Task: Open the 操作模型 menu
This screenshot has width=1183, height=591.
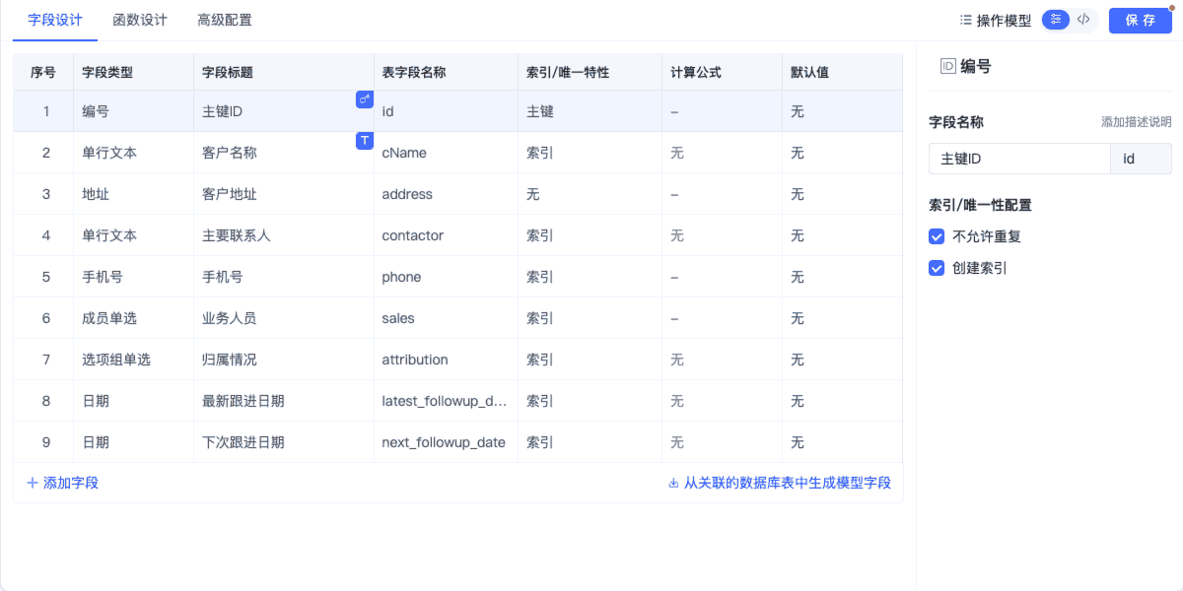Action: 996,20
